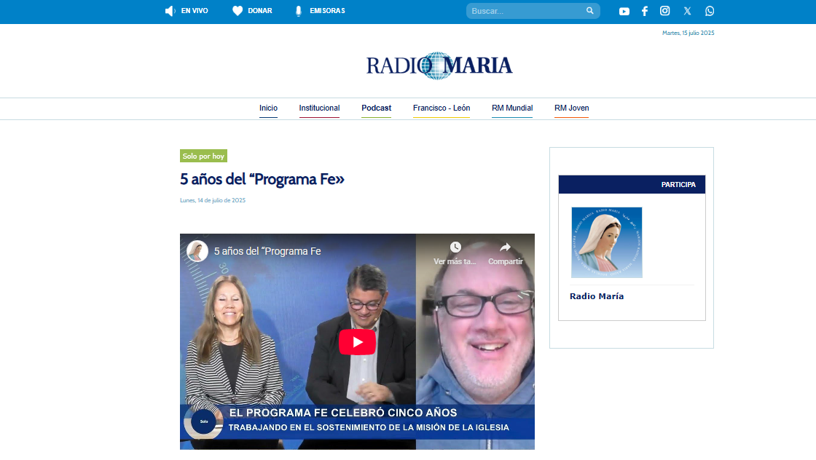Click the video's Ver más tarde clock icon

pyautogui.click(x=455, y=247)
